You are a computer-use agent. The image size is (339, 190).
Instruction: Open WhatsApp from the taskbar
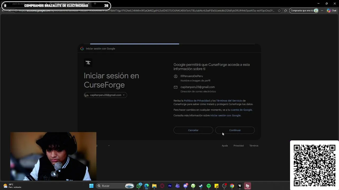click(x=139, y=186)
